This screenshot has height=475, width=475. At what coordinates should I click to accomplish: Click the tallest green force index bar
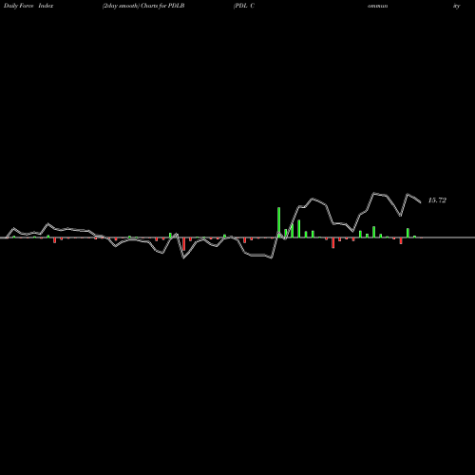tap(279, 222)
